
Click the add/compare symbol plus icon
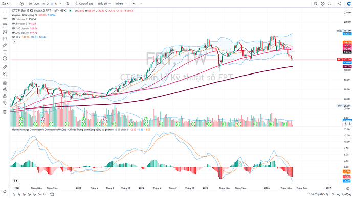(x=21, y=4)
